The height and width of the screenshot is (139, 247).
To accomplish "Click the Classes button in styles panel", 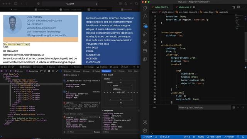I will tap(96, 132).
